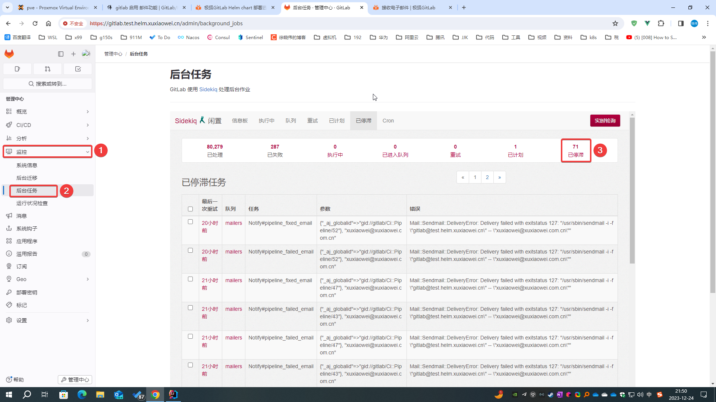Screen dimensions: 716x402
Task: Click the 运行状况检查 menu item
Action: tap(32, 203)
